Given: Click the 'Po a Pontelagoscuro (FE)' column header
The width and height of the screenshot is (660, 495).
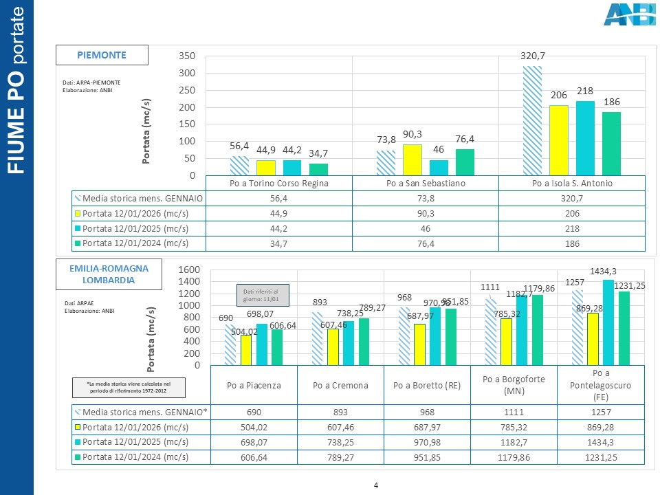Looking at the screenshot, I should tap(601, 385).
